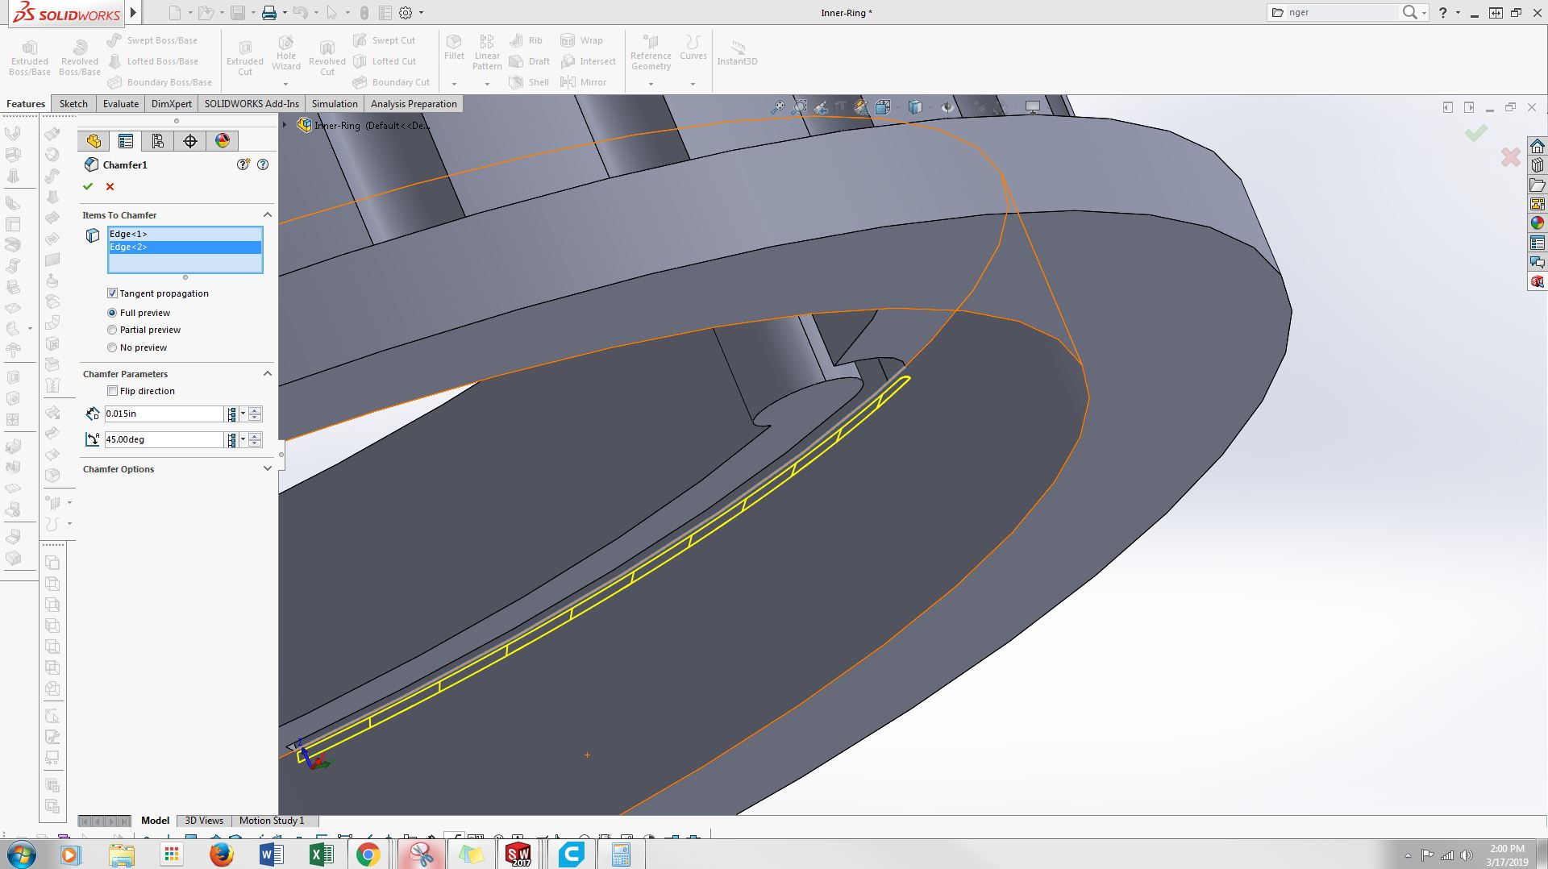Select the No preview radio button
Screen dimensions: 1548x869
point(112,347)
